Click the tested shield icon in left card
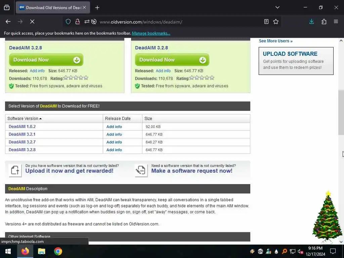 coord(11,86)
